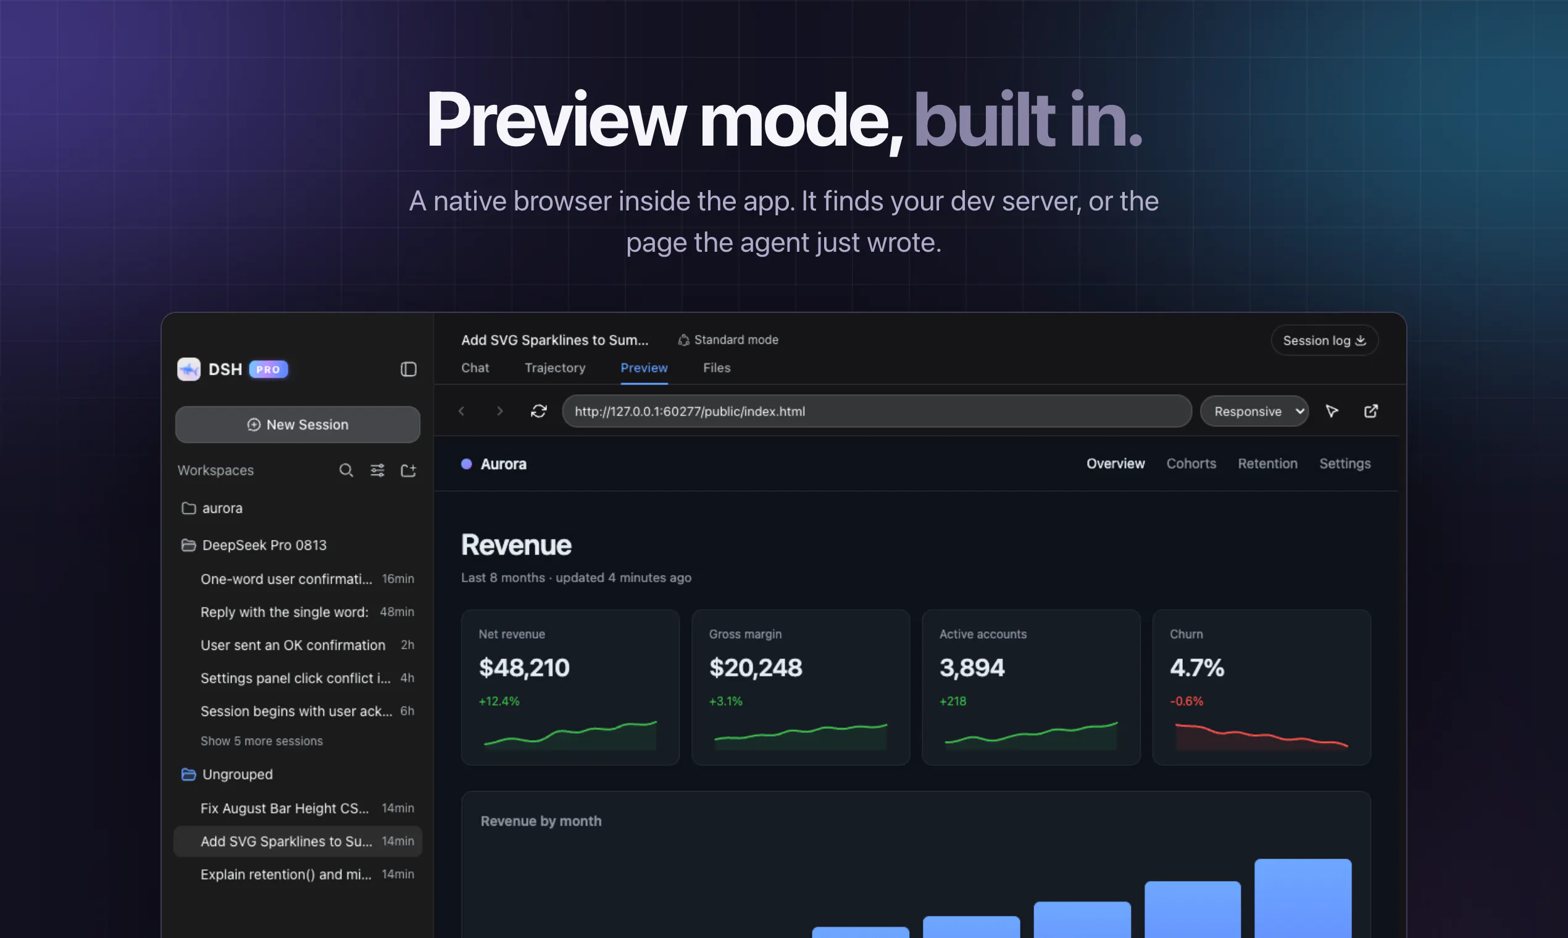The width and height of the screenshot is (1568, 938).
Task: Click the Revenue by month heading
Action: pyautogui.click(x=541, y=821)
